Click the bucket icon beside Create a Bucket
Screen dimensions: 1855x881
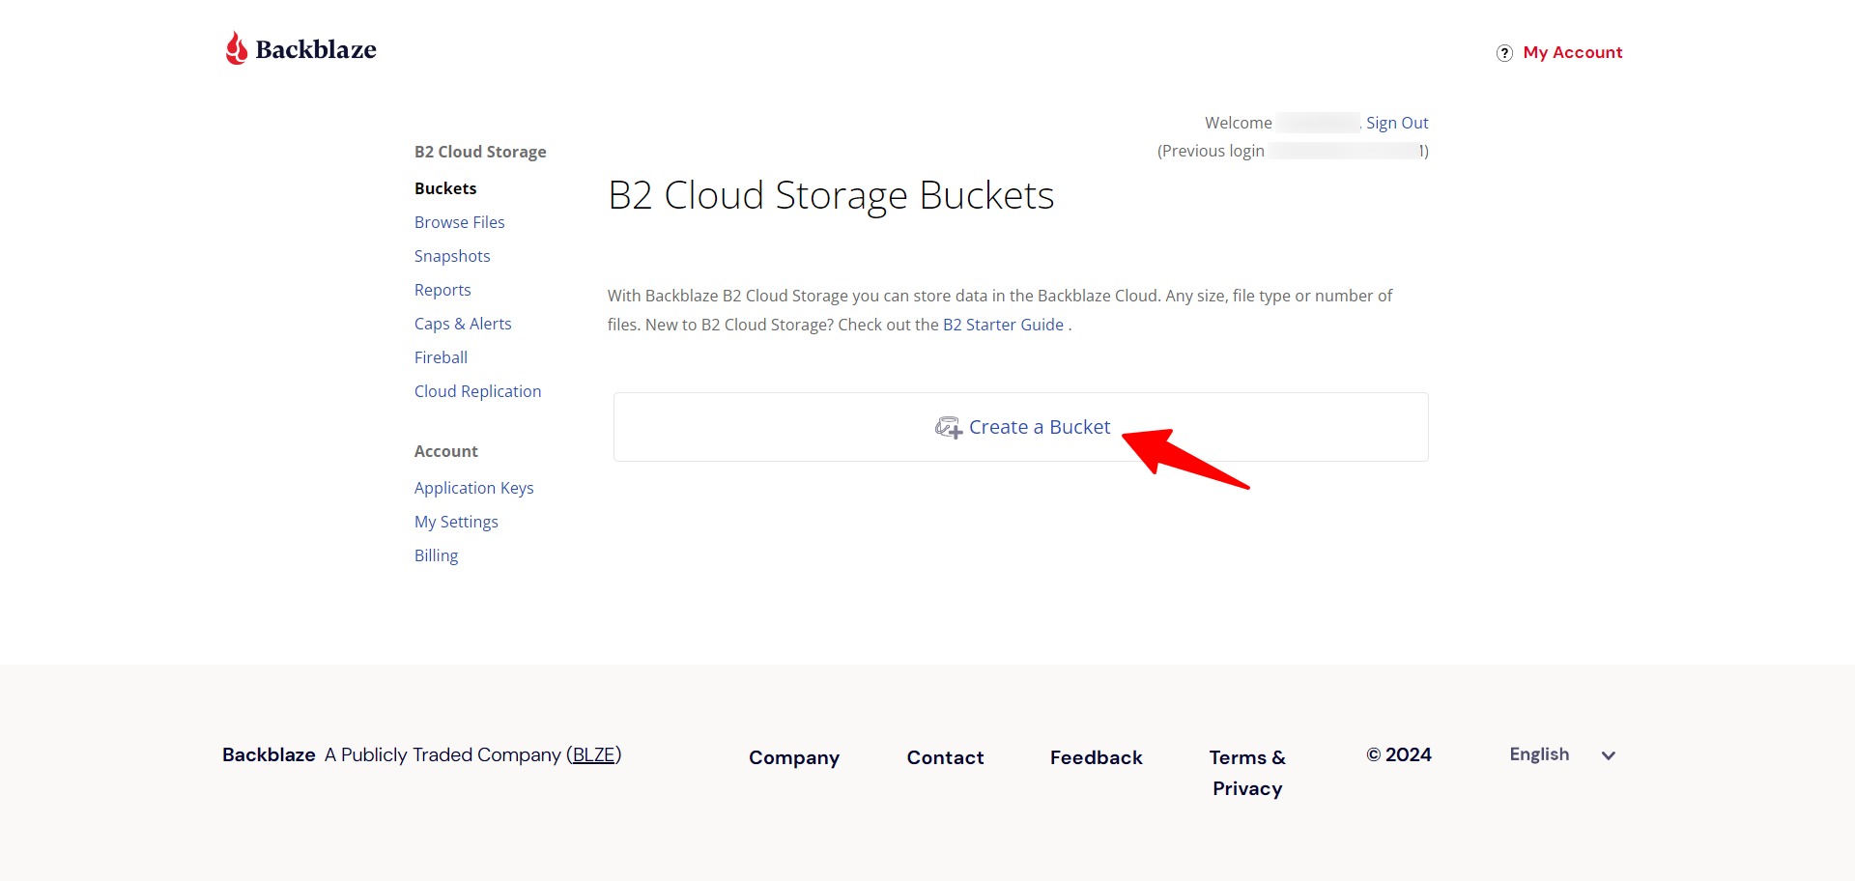tap(949, 428)
